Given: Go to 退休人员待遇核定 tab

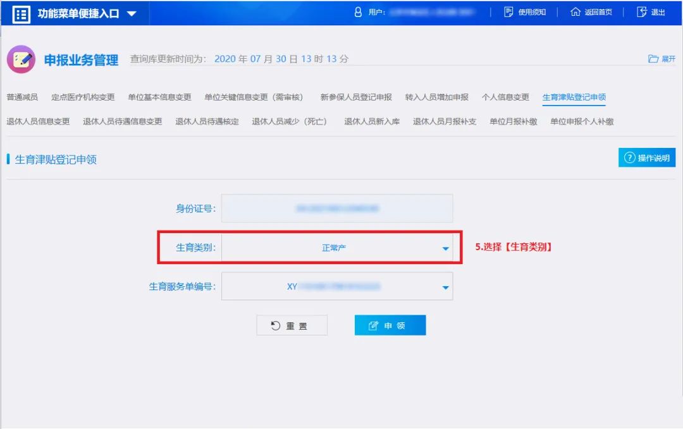Looking at the screenshot, I should (x=207, y=121).
